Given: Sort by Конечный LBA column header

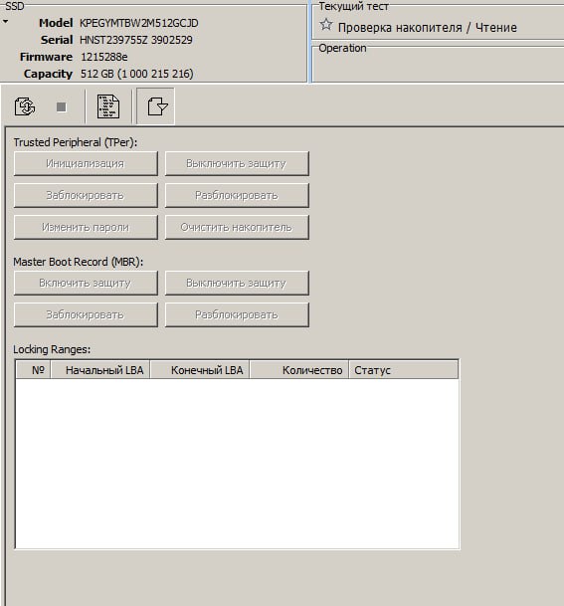Looking at the screenshot, I should pos(200,370).
